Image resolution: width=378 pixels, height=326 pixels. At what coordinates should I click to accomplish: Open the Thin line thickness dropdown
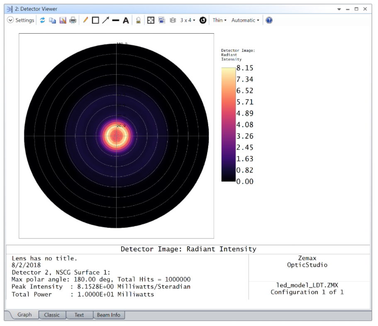pos(219,20)
